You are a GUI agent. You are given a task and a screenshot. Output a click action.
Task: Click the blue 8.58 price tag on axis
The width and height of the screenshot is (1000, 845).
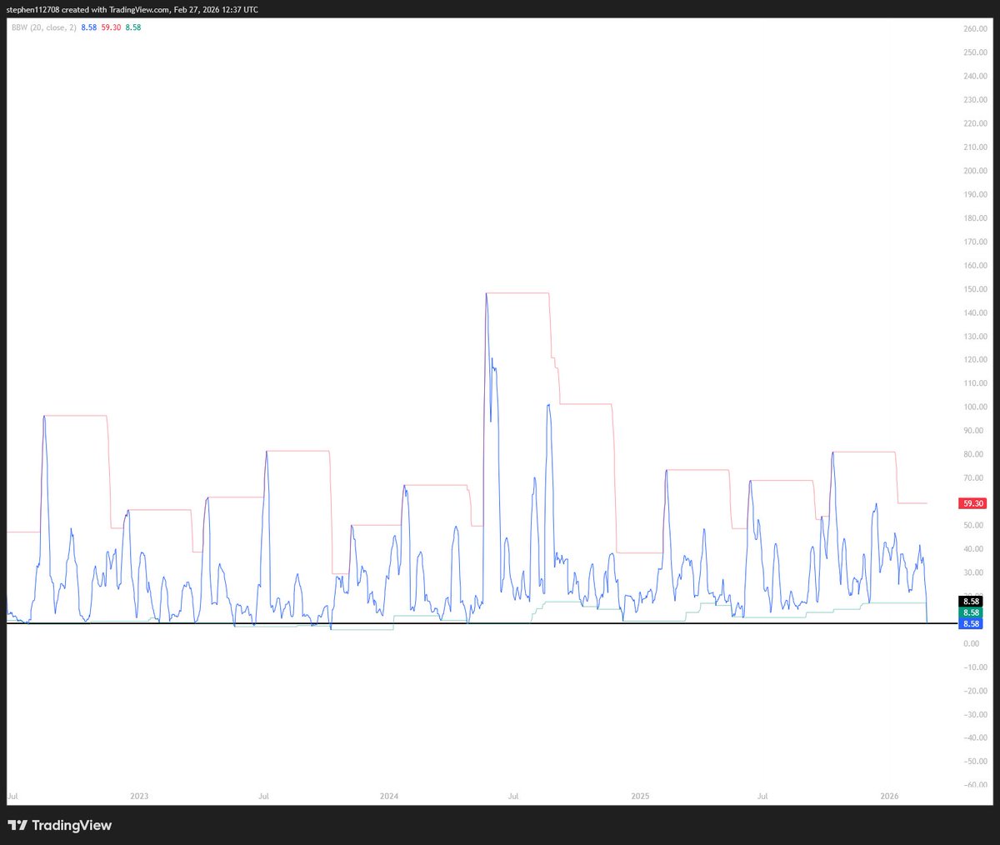click(971, 623)
